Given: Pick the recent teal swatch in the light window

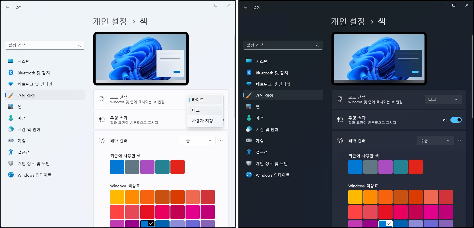Looking at the screenshot, I should [x=162, y=167].
